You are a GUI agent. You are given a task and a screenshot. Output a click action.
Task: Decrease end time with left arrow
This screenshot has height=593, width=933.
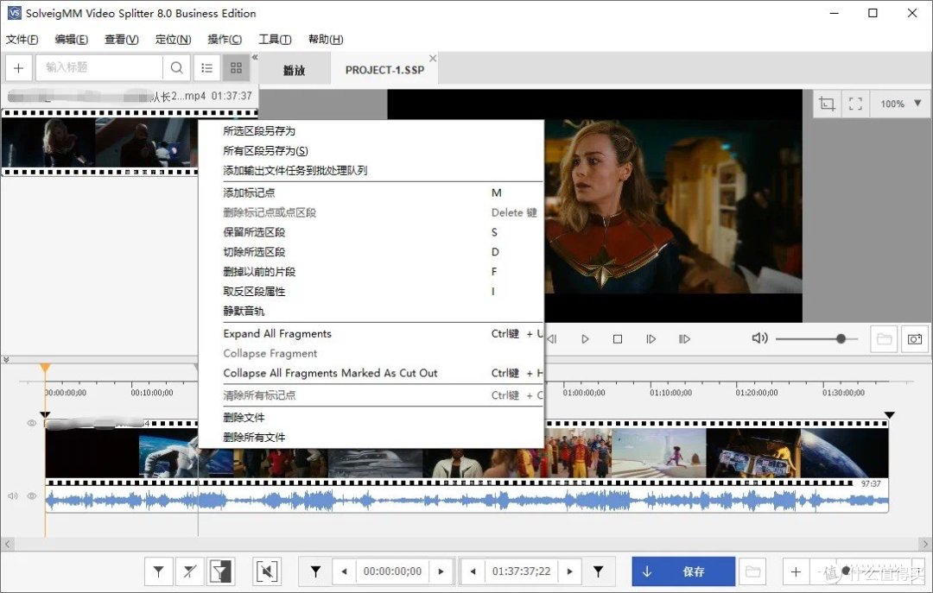tap(473, 571)
